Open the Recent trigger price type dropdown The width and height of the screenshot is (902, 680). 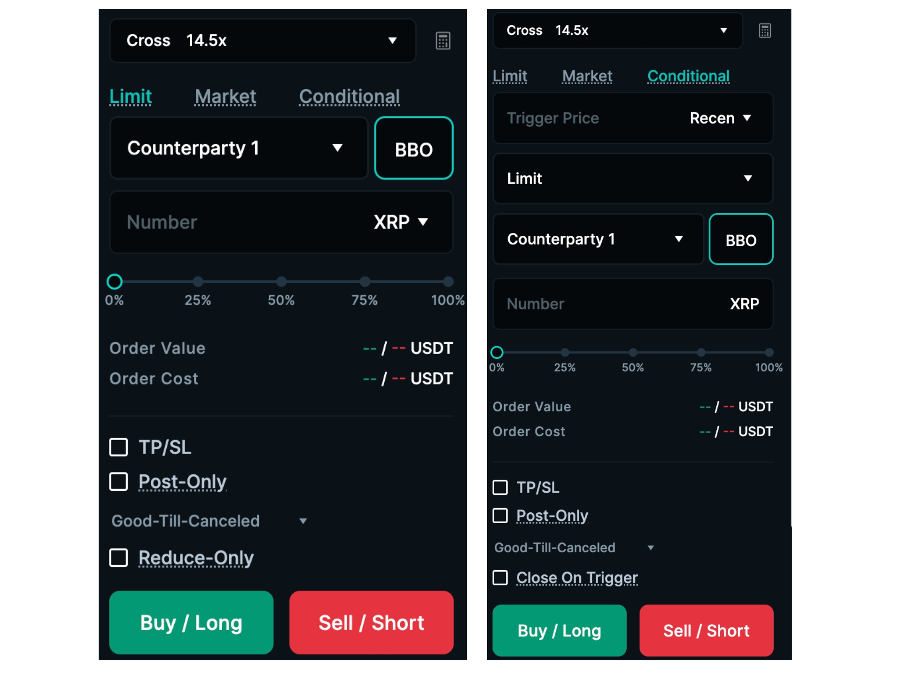720,118
